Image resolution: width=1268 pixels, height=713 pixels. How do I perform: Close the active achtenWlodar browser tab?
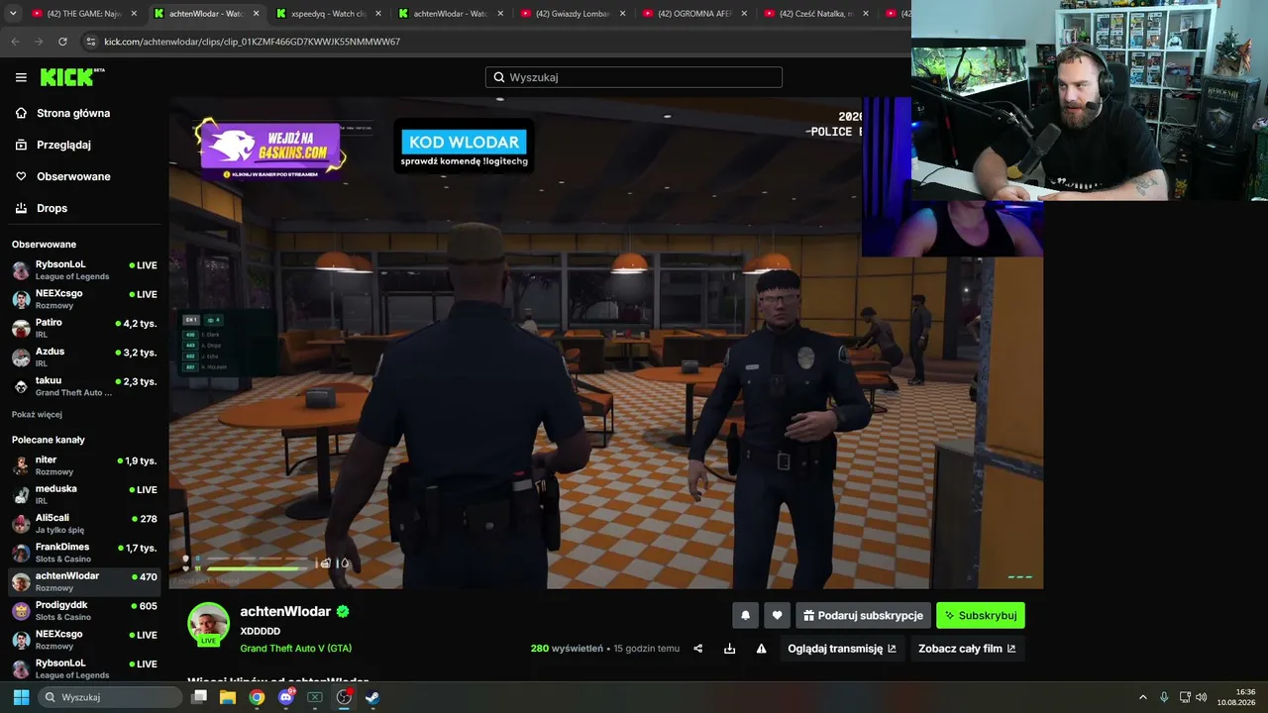(256, 14)
